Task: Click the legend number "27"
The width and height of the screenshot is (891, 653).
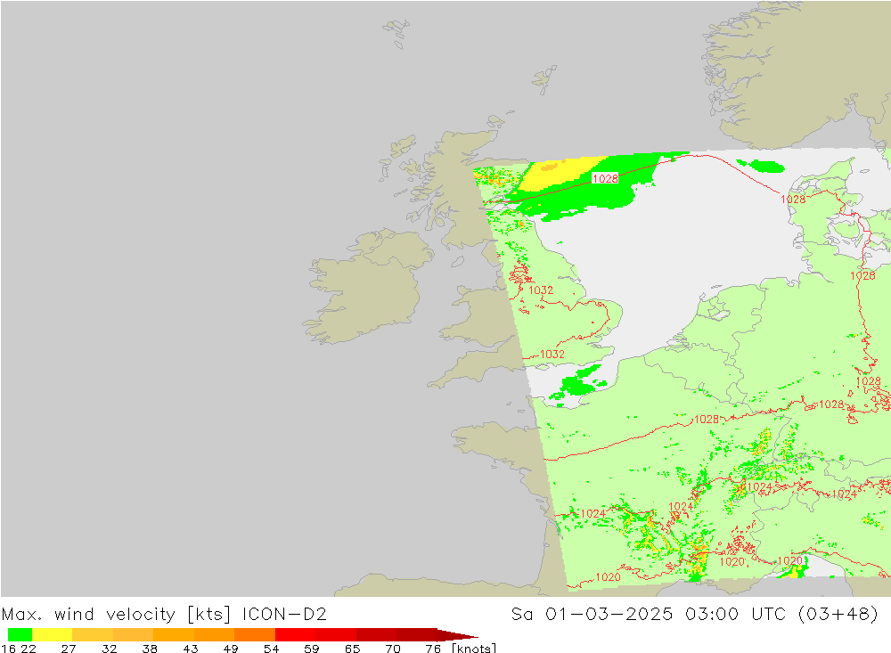Action: point(69,649)
